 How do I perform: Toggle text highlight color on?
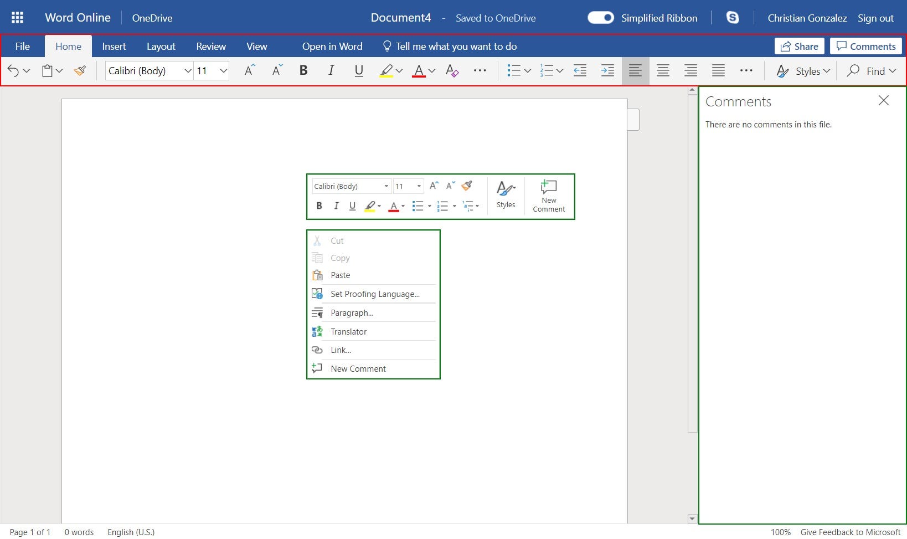click(x=386, y=70)
